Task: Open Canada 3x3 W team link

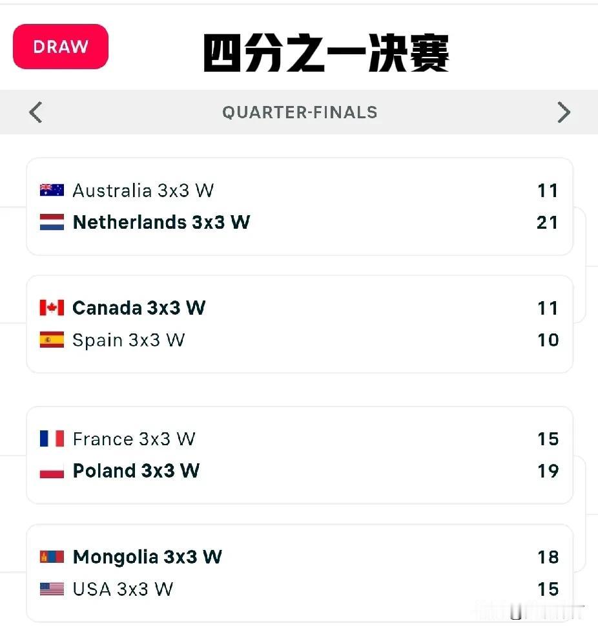Action: pyautogui.click(x=139, y=308)
